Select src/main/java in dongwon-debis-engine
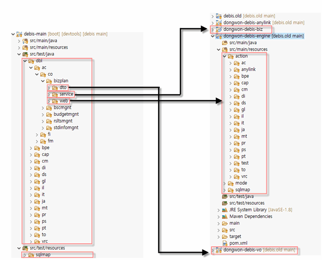The width and height of the screenshot is (322, 260). pos(243,43)
